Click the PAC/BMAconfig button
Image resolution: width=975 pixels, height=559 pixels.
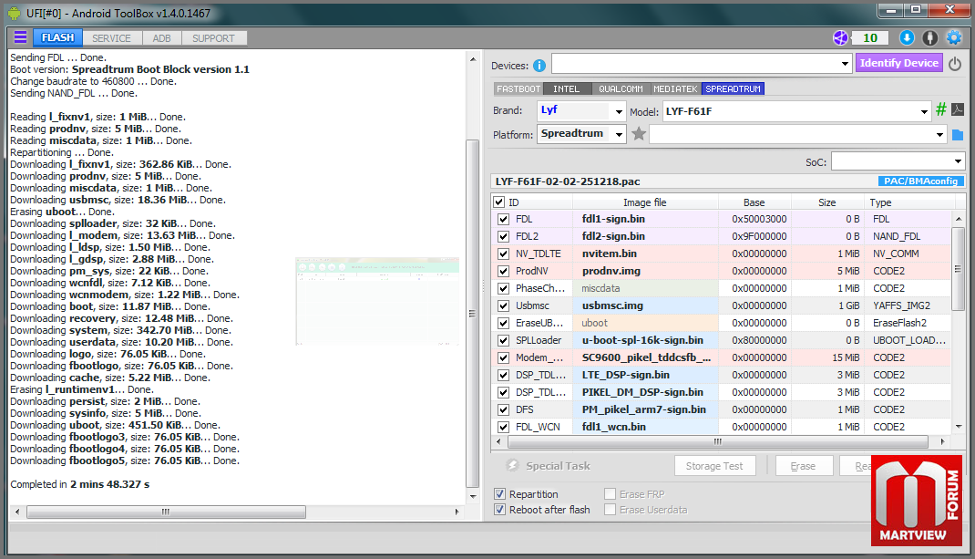pyautogui.click(x=920, y=181)
